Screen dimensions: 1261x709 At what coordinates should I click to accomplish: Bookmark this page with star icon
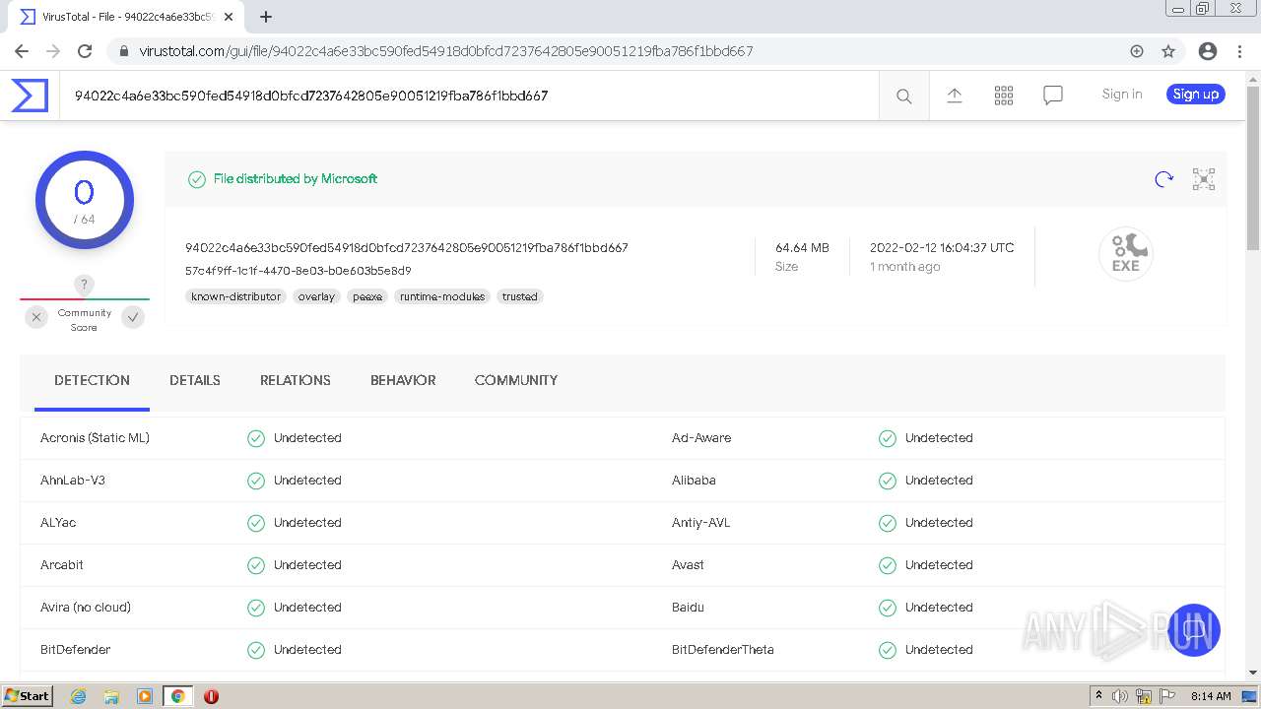[x=1168, y=51]
